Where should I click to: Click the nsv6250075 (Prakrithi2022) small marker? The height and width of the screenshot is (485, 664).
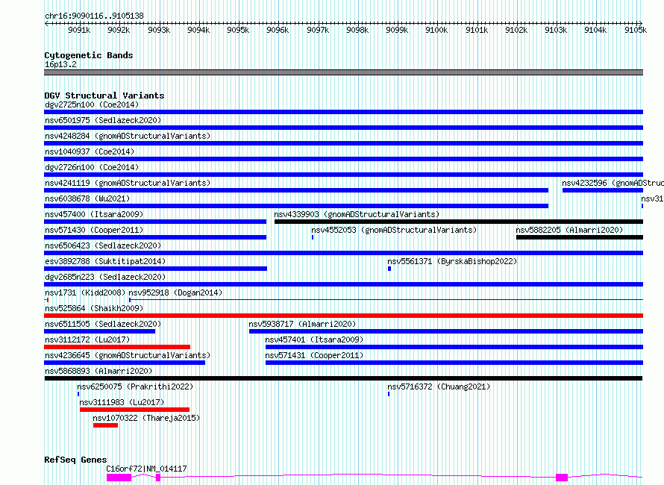tap(78, 394)
